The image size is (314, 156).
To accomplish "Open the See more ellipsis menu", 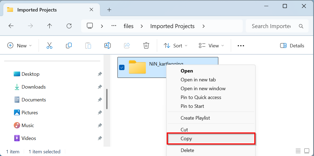I will click(x=241, y=46).
